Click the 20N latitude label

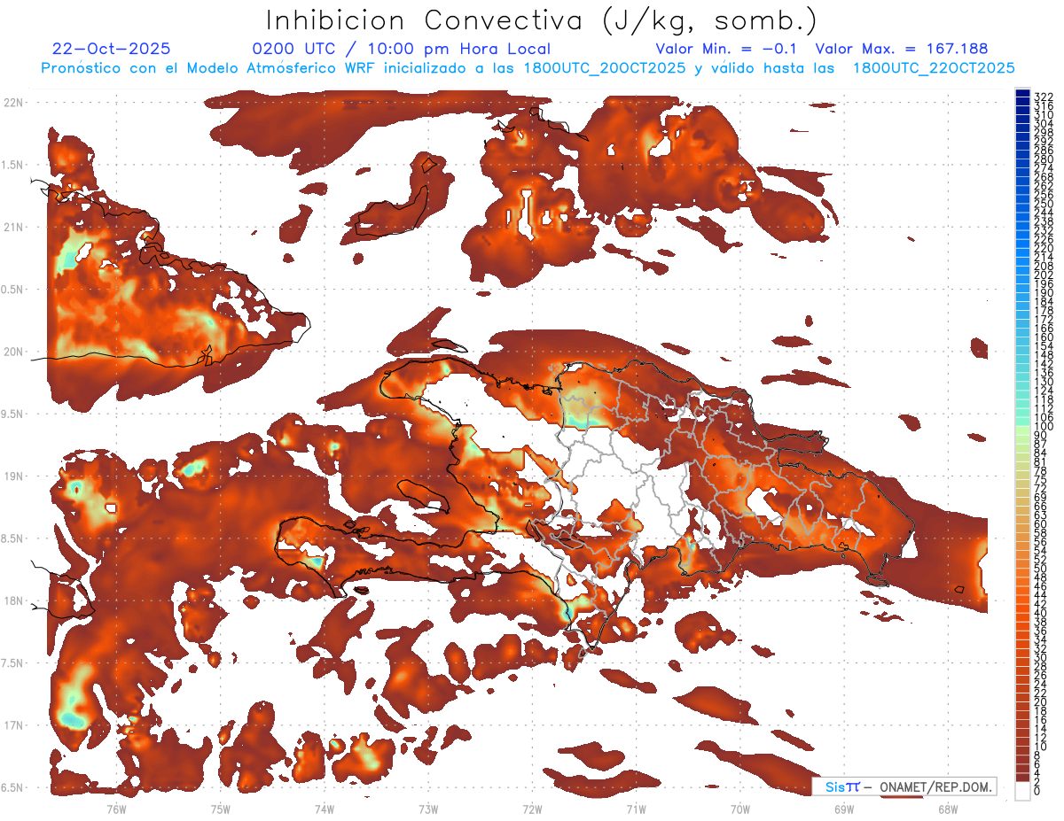[x=12, y=352]
